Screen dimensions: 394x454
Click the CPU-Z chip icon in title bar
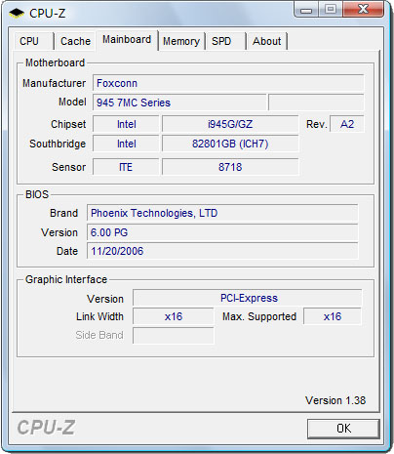(17, 14)
